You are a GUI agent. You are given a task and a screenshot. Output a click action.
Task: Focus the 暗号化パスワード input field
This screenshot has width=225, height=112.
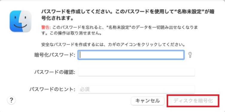(x=131, y=55)
